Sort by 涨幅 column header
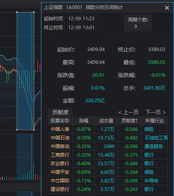 coord(84,121)
